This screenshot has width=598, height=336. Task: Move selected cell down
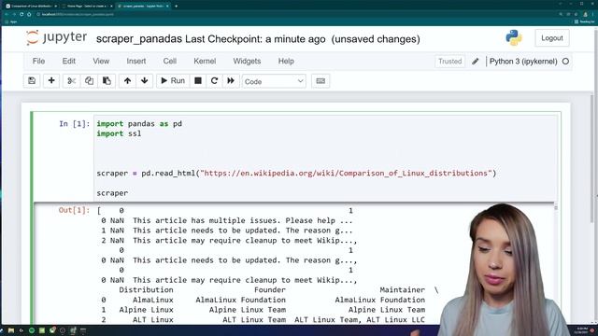[x=144, y=81]
